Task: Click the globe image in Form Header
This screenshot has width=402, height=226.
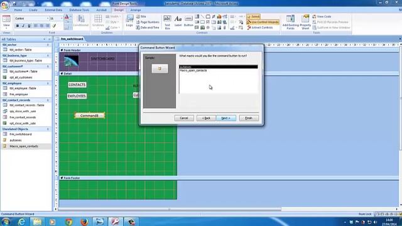Action: [x=71, y=62]
